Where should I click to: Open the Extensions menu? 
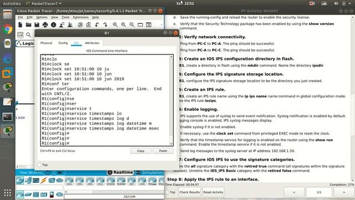coord(80,17)
